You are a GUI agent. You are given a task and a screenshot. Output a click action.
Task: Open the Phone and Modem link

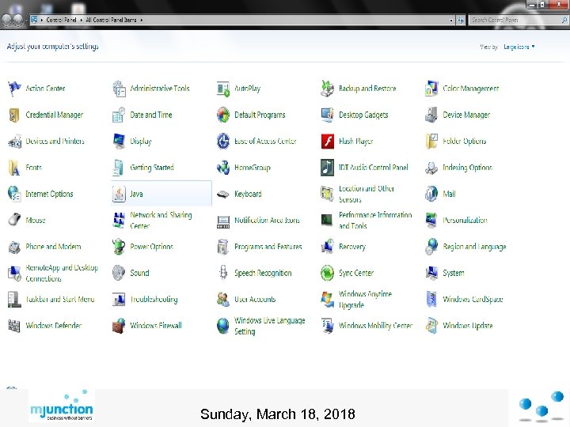[x=53, y=247]
